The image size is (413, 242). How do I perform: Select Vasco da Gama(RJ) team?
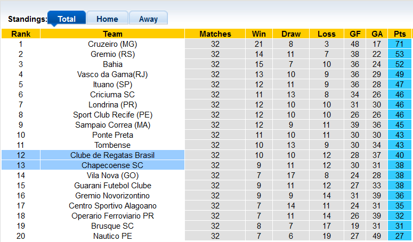pyautogui.click(x=112, y=74)
